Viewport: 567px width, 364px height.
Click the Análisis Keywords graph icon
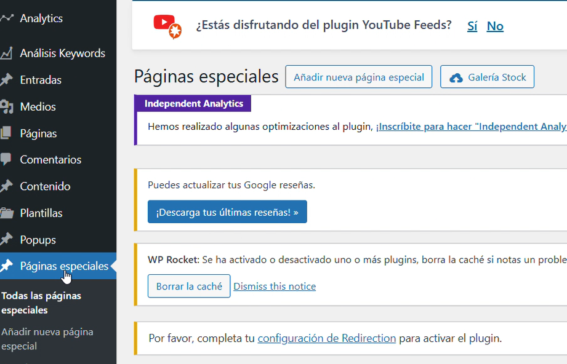click(x=7, y=53)
